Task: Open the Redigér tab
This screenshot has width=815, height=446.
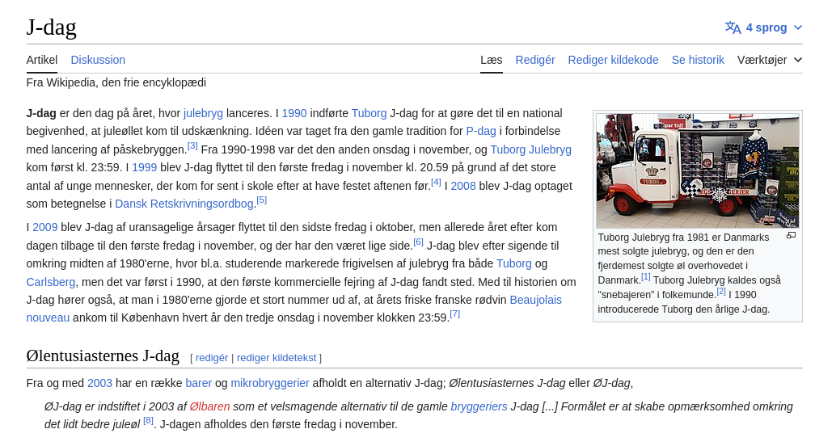Action: 535,60
